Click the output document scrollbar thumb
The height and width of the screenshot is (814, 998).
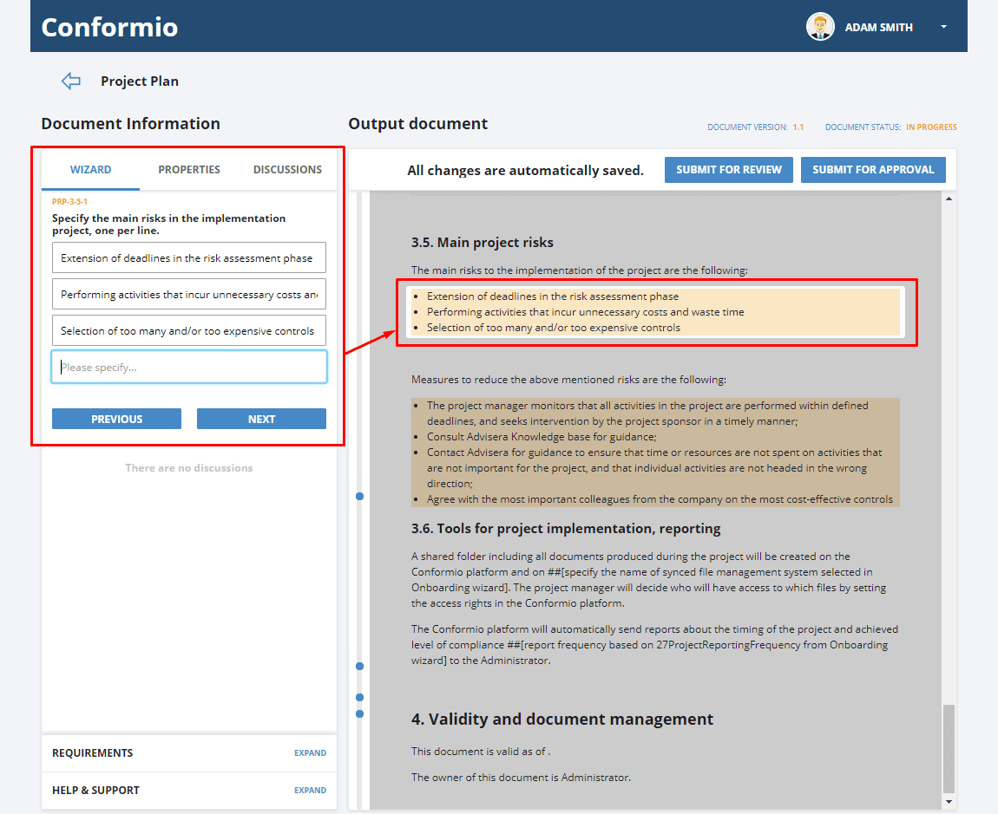pos(949,749)
